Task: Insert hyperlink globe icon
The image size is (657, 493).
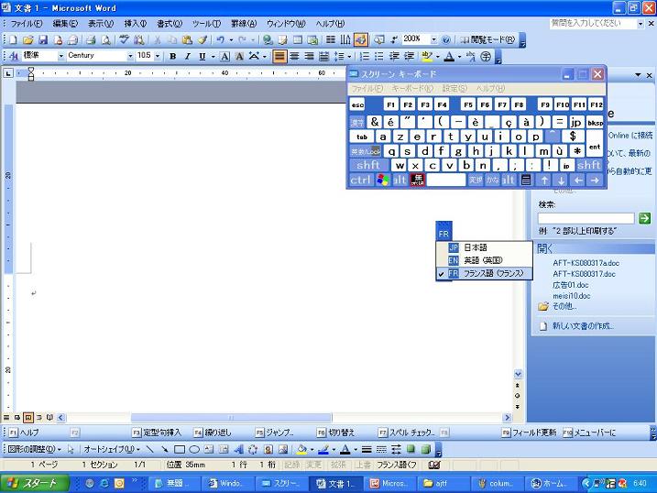Action: pos(268,39)
